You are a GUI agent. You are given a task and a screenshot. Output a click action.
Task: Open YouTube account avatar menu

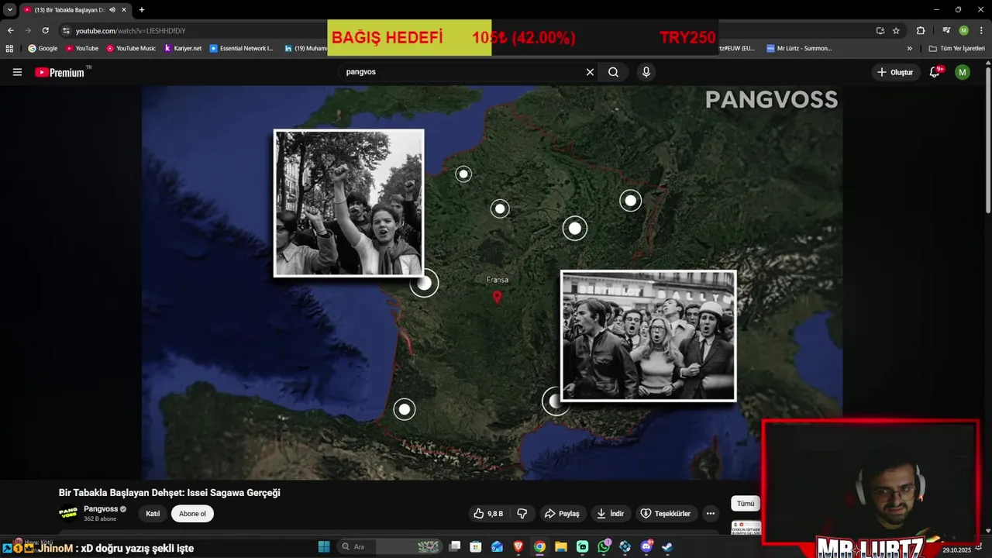963,72
